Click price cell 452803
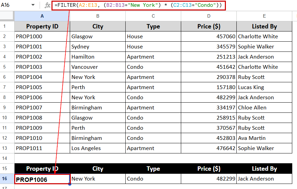The height and width of the screenshot is (189, 297). pos(209,138)
